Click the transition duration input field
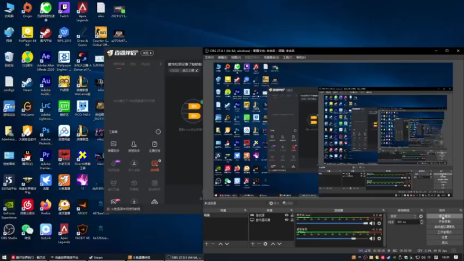This screenshot has width=464, height=261. pyautogui.click(x=407, y=222)
